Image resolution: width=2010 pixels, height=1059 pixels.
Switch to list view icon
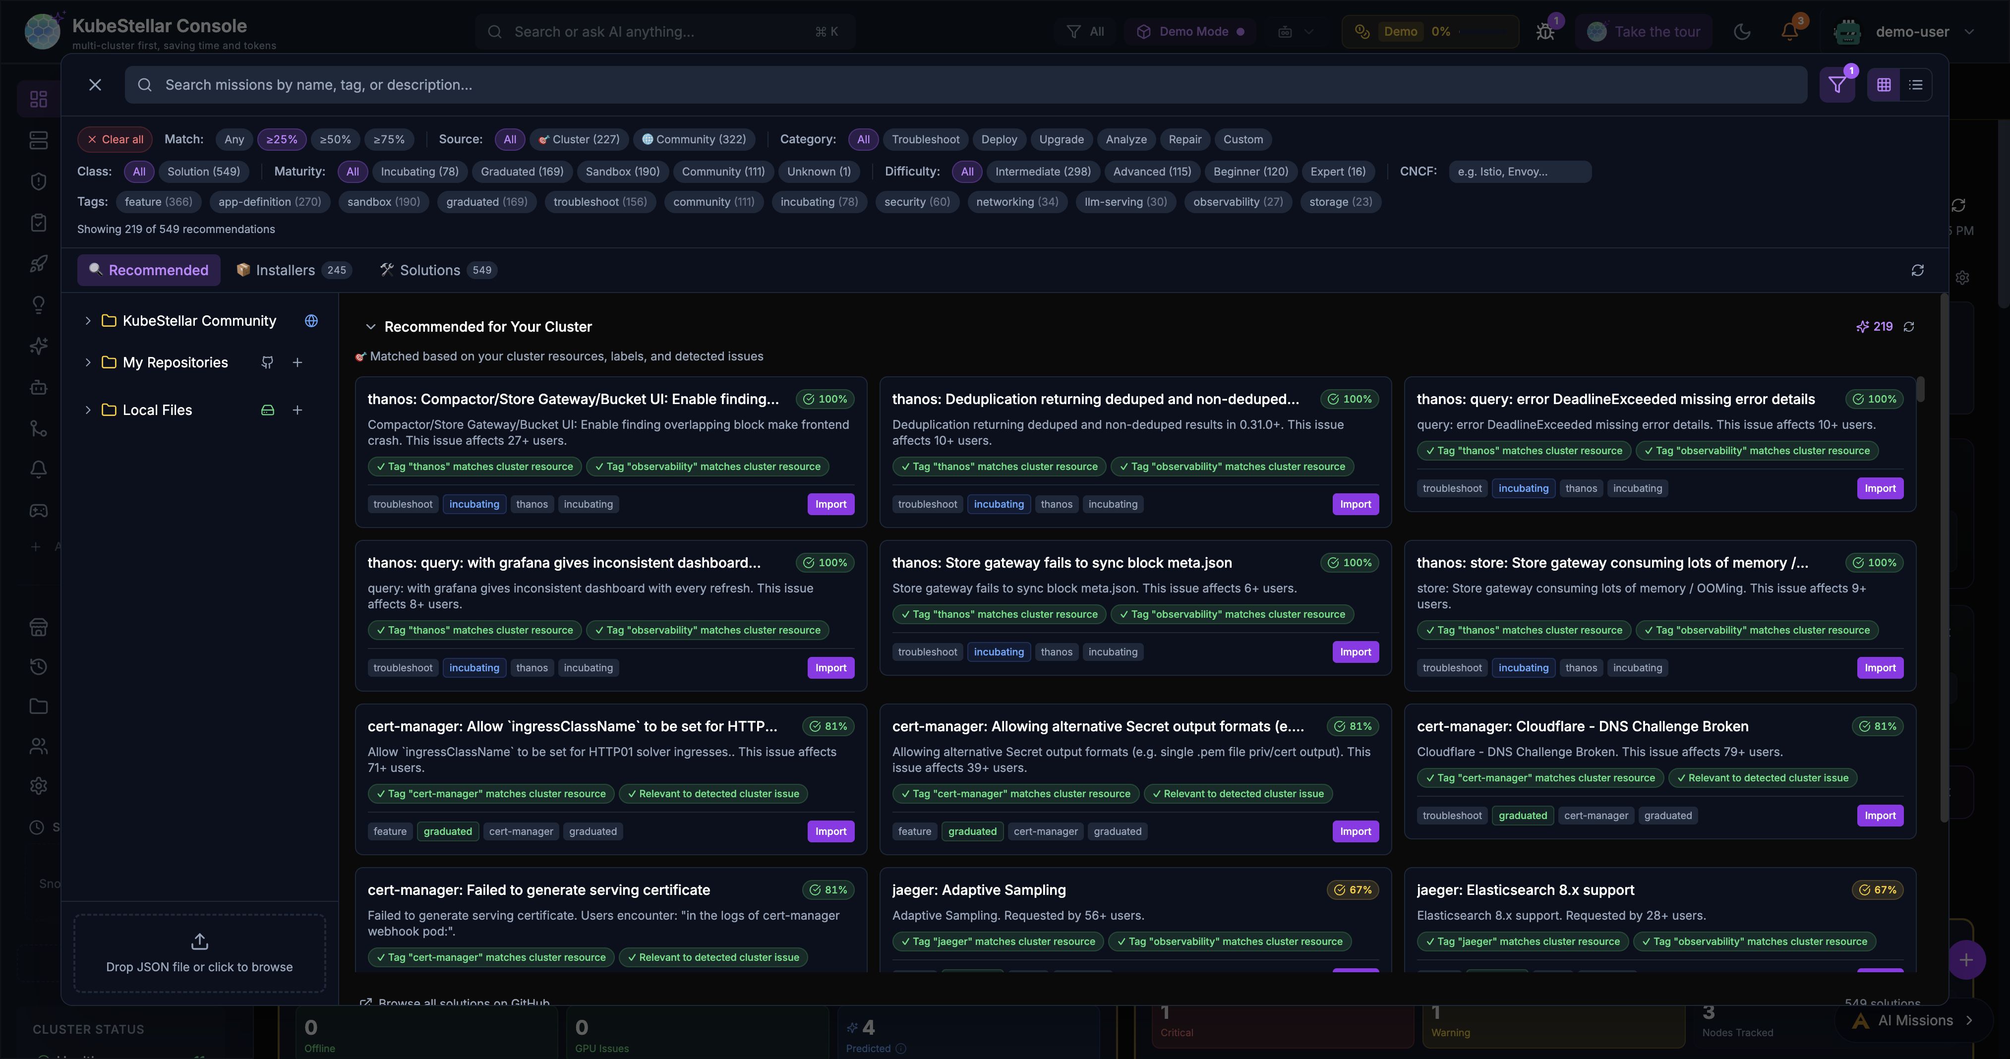[1916, 85]
